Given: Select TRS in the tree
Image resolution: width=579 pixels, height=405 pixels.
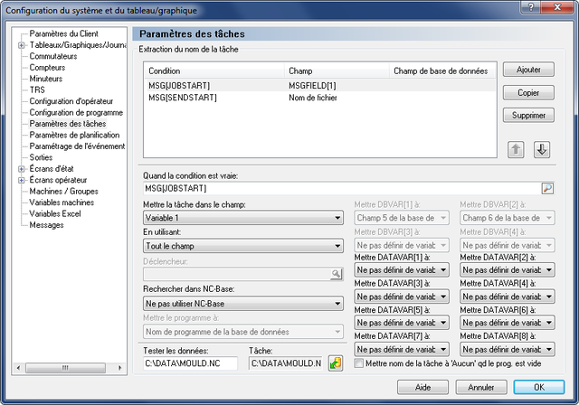Looking at the screenshot, I should 37,90.
